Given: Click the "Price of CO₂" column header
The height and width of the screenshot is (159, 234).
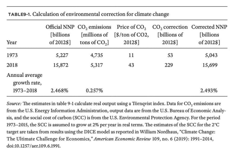Looking at the screenshot, I should pyautogui.click(x=132, y=27).
